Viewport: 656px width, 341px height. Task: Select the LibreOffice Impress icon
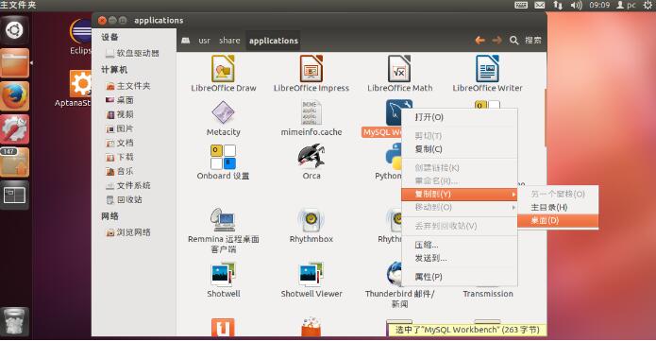(311, 69)
